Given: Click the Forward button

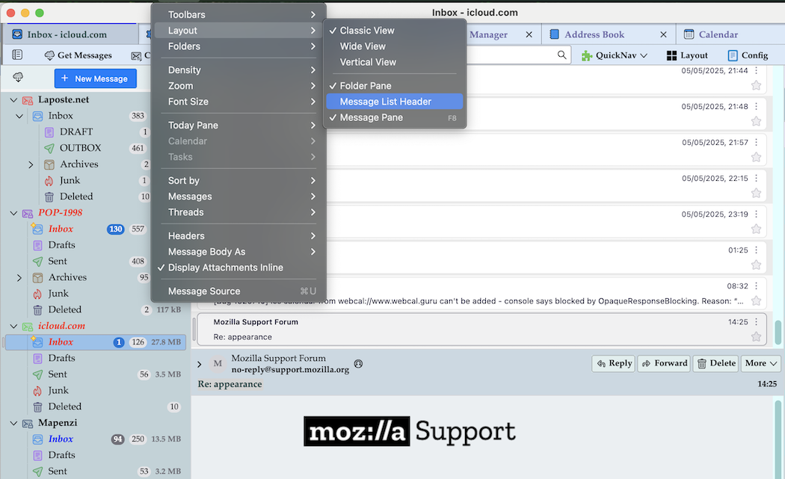Looking at the screenshot, I should pos(664,363).
